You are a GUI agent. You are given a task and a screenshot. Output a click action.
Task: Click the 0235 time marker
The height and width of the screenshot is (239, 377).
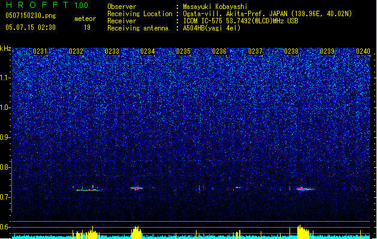pos(183,51)
